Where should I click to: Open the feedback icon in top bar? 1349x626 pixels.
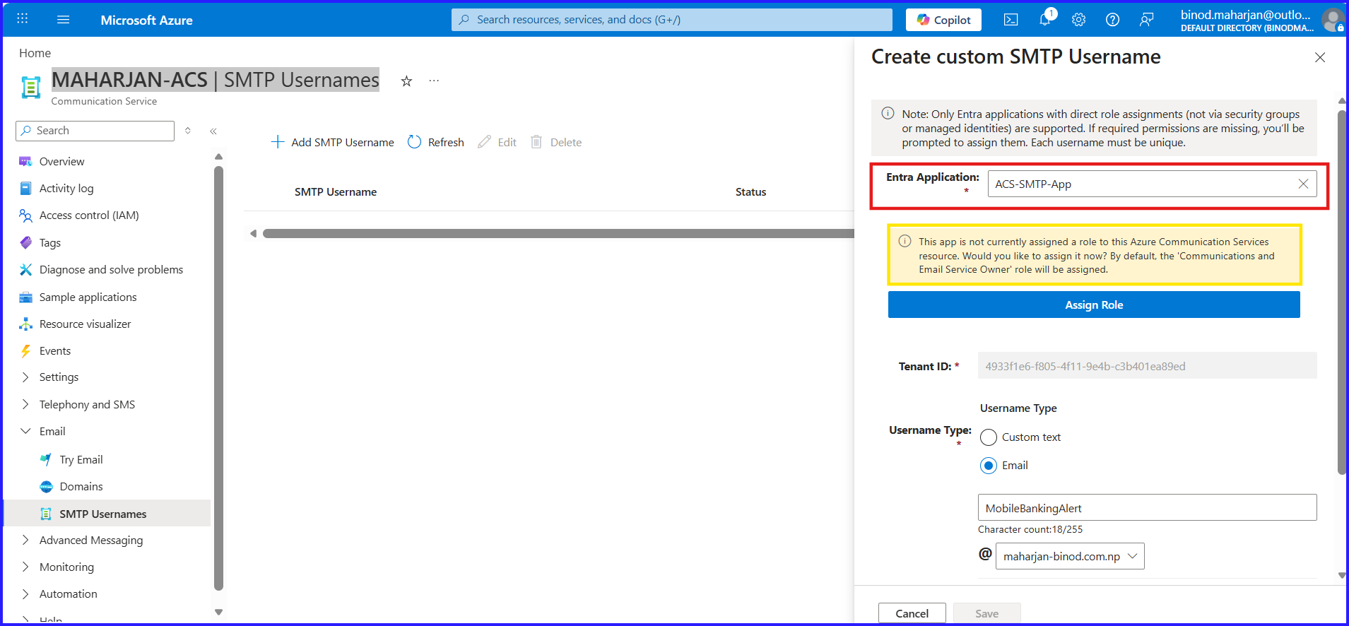click(1146, 20)
